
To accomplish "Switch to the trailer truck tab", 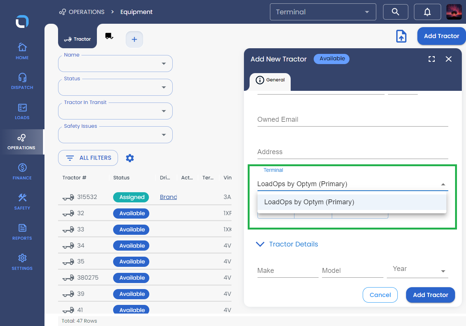I will (x=109, y=36).
